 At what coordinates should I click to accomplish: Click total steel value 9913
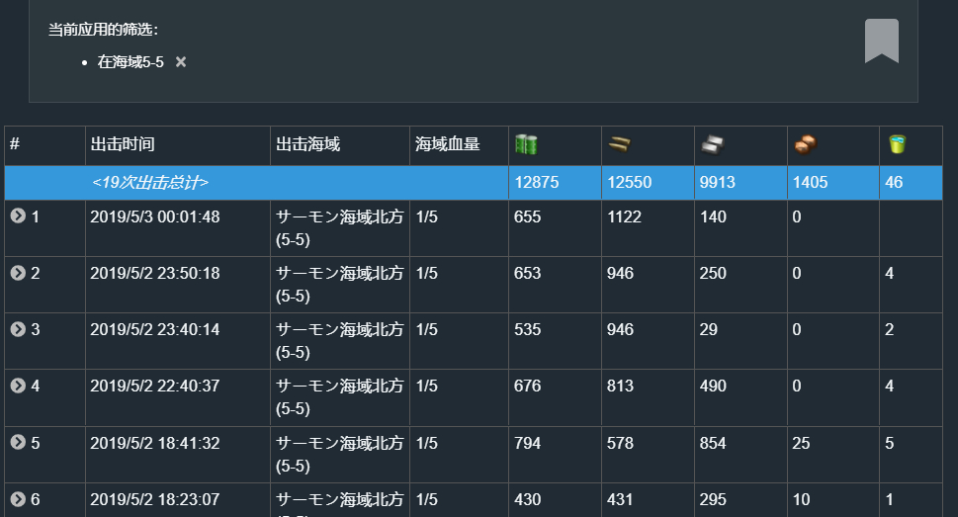coord(718,182)
